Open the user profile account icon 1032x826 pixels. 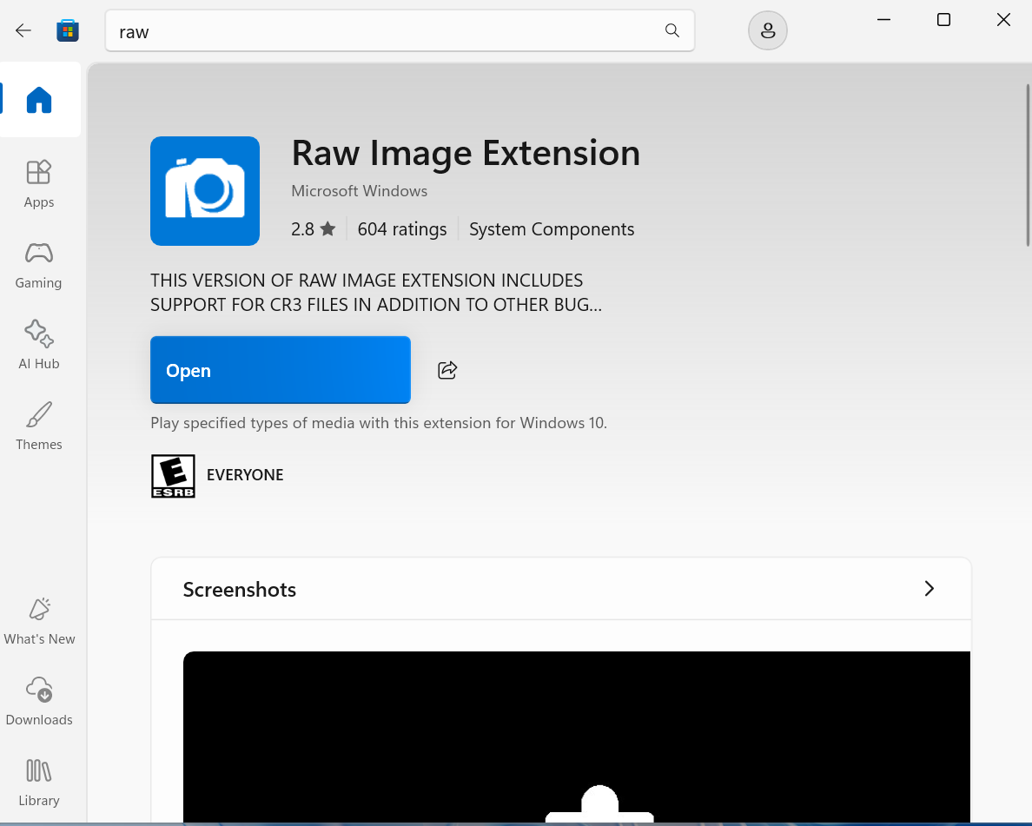point(767,30)
